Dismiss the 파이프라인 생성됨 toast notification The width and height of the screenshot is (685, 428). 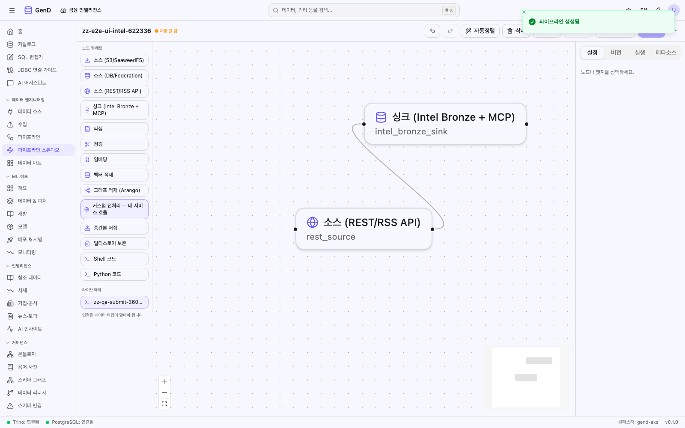[x=524, y=12]
